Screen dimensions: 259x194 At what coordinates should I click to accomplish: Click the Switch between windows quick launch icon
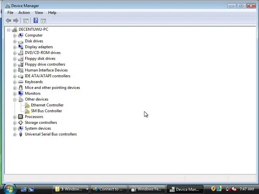(31, 189)
